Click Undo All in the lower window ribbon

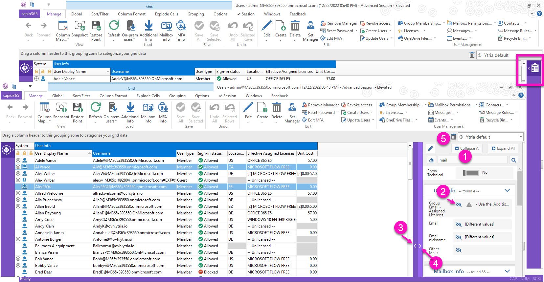coord(215,113)
